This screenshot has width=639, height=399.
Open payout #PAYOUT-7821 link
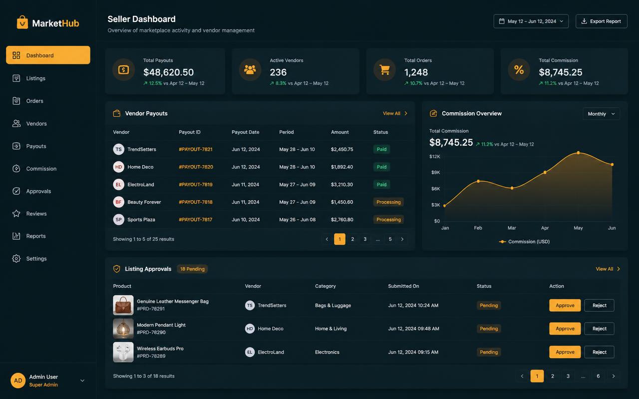[x=196, y=149]
